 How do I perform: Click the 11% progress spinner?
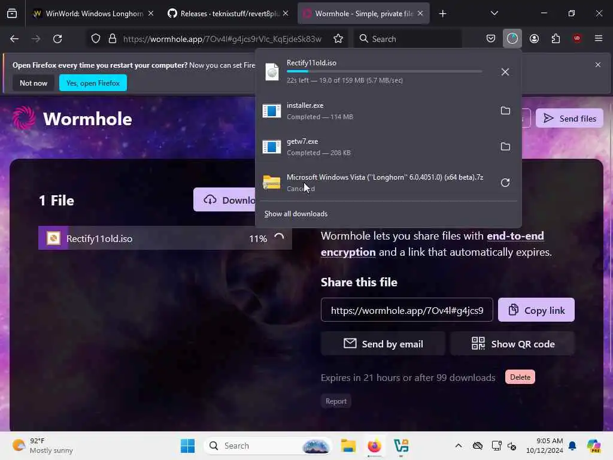pyautogui.click(x=279, y=237)
